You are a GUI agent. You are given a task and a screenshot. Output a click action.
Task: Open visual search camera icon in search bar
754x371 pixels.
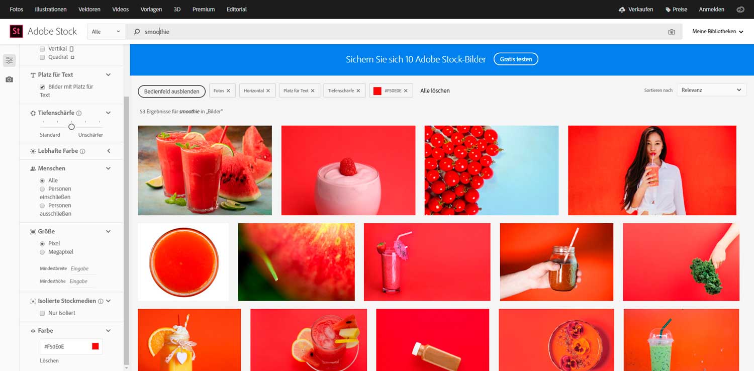pyautogui.click(x=672, y=32)
